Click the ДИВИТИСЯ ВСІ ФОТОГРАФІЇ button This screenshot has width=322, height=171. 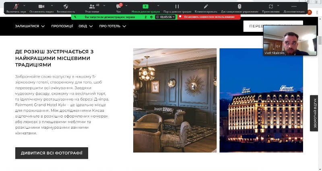click(52, 153)
